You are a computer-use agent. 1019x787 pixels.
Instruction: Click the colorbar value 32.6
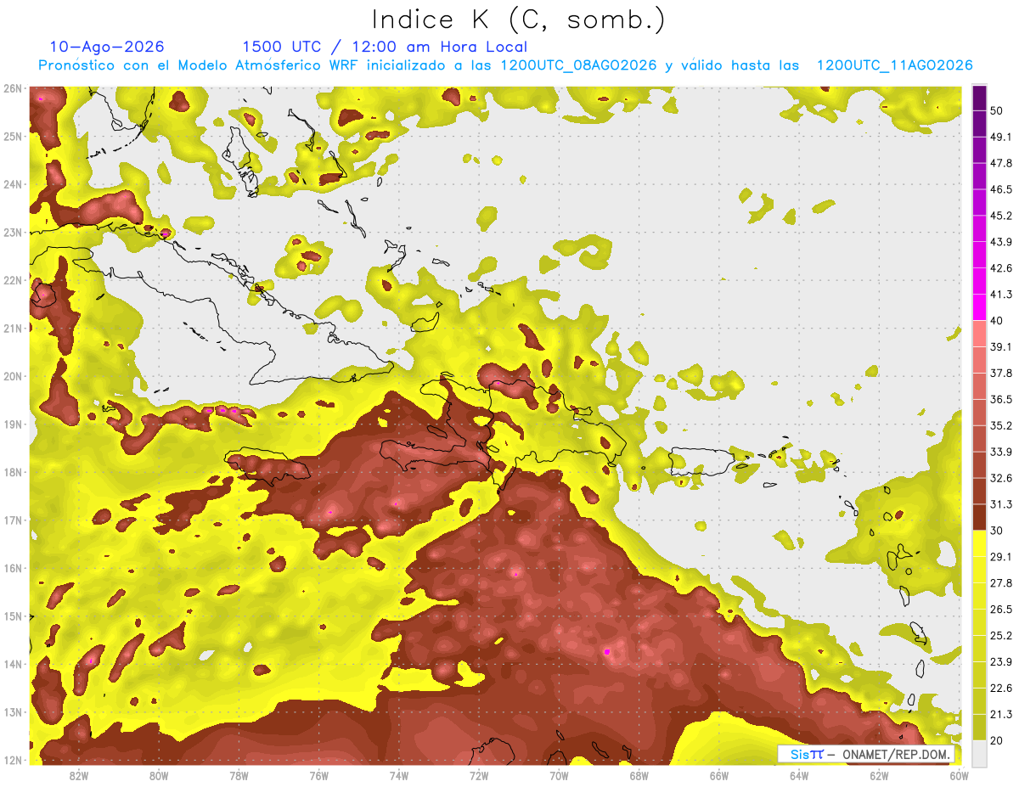point(1000,478)
